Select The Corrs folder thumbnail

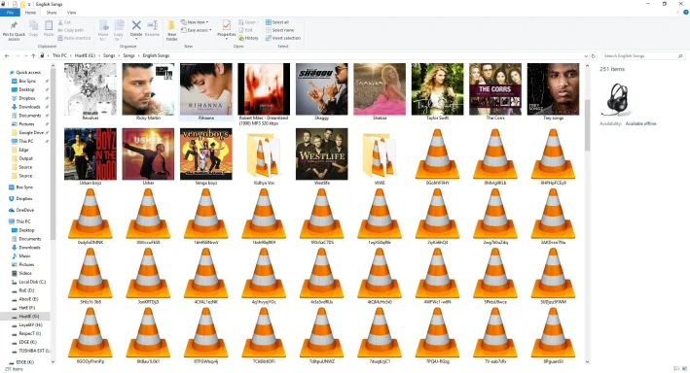pyautogui.click(x=495, y=91)
